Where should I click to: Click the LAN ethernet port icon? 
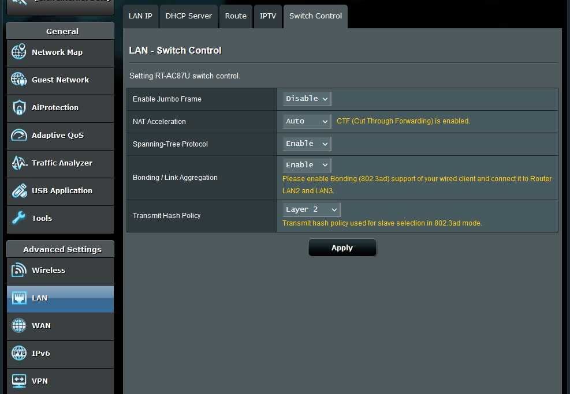(x=19, y=298)
